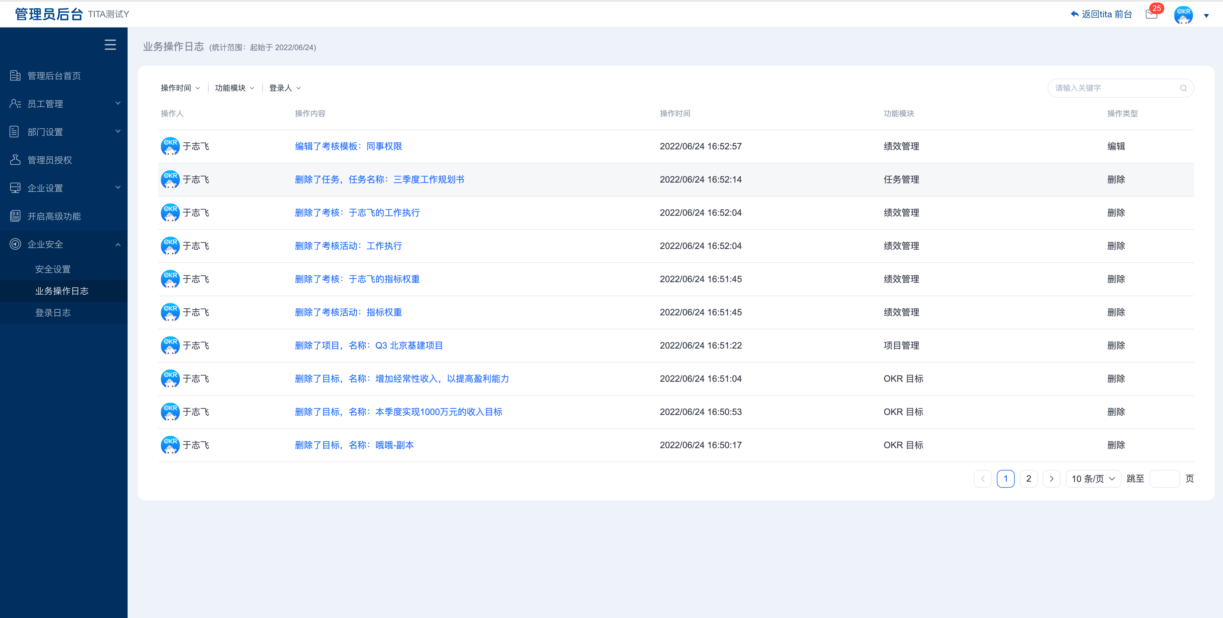
Task: Open the 功能模块 filter dropdown
Action: [234, 88]
